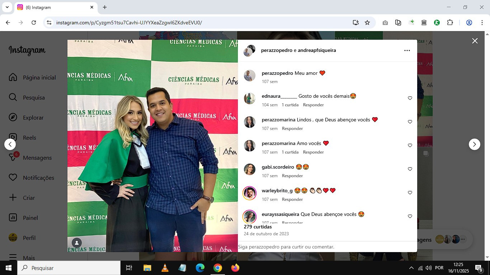The width and height of the screenshot is (490, 275).
Task: Close the Instagram post overlay
Action: click(475, 41)
